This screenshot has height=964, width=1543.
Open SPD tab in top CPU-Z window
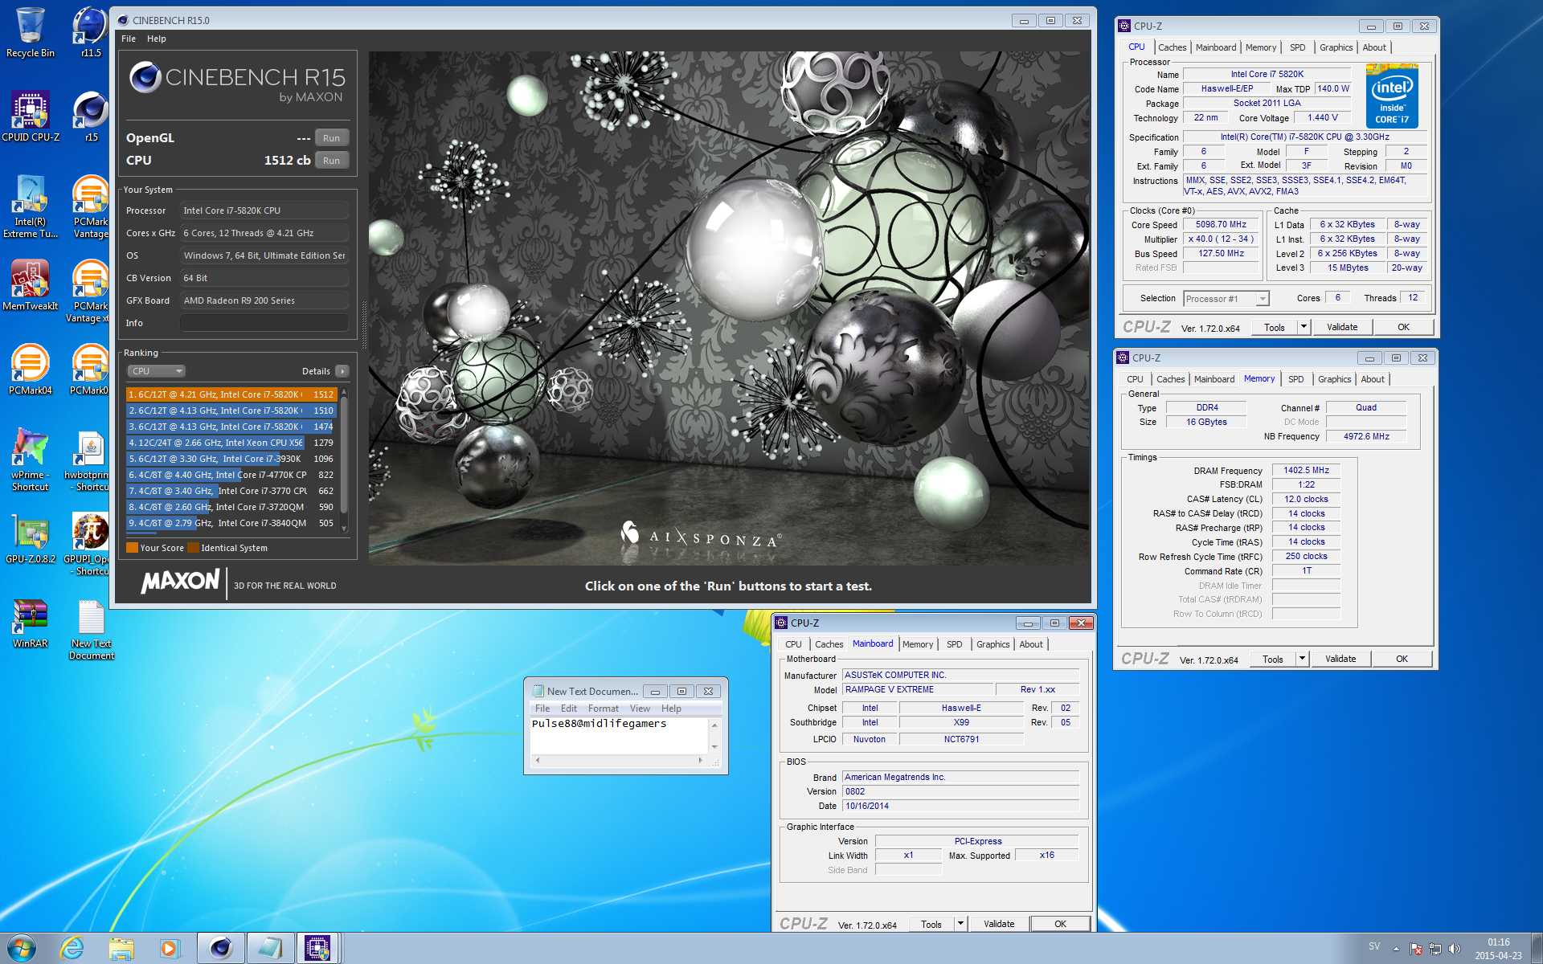1297,47
